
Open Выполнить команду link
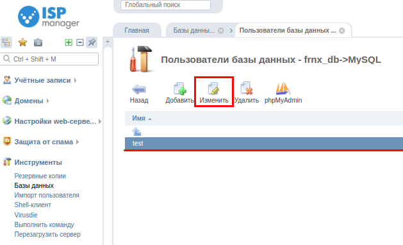tap(44, 224)
